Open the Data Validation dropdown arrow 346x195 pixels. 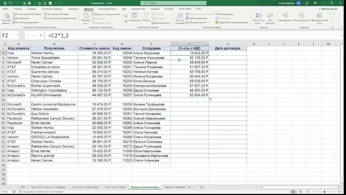click(209, 22)
